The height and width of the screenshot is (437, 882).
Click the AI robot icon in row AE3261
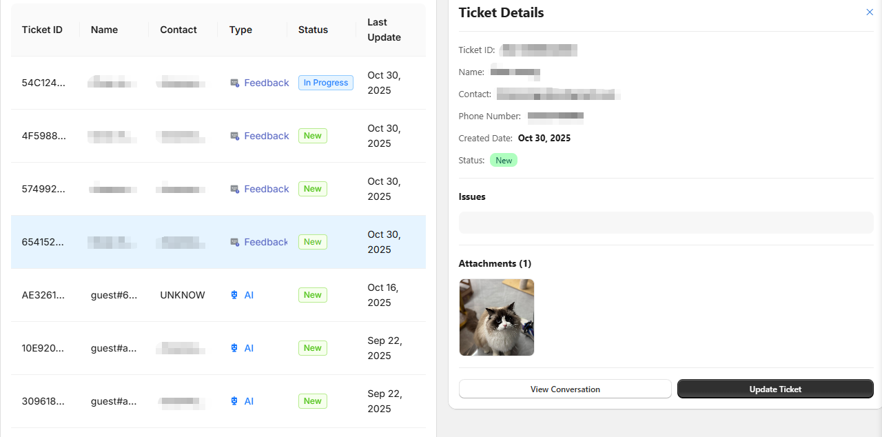coord(234,295)
